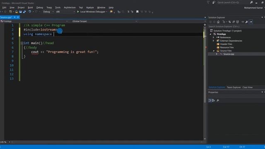Click into the Quick Launch search field
The height and width of the screenshot is (149, 265).
tap(233, 2)
